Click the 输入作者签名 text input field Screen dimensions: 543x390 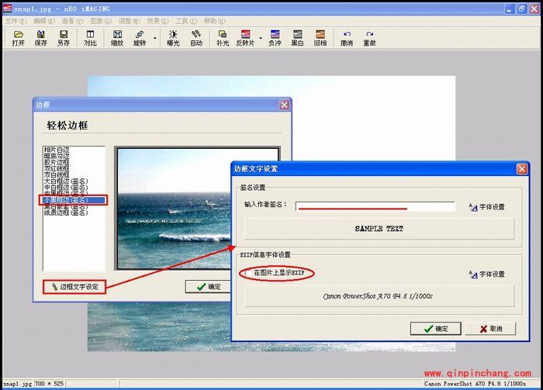(375, 205)
